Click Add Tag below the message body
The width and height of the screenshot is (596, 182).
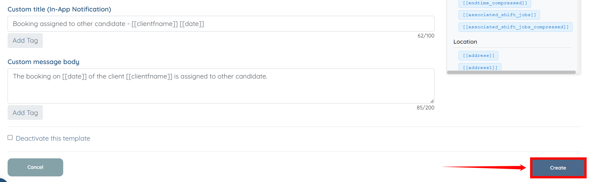(x=25, y=113)
